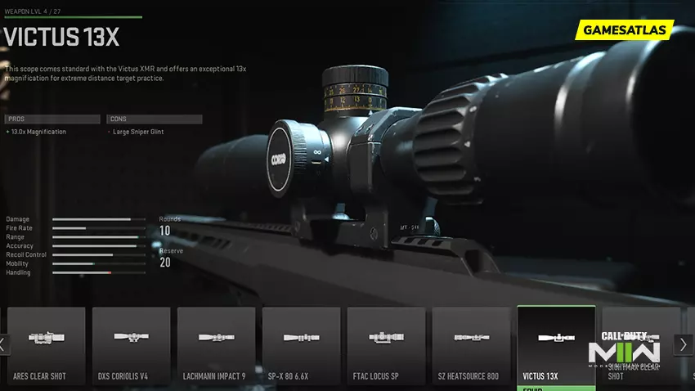695x391 pixels.
Task: Click the Mobility stat label
Action: point(17,263)
